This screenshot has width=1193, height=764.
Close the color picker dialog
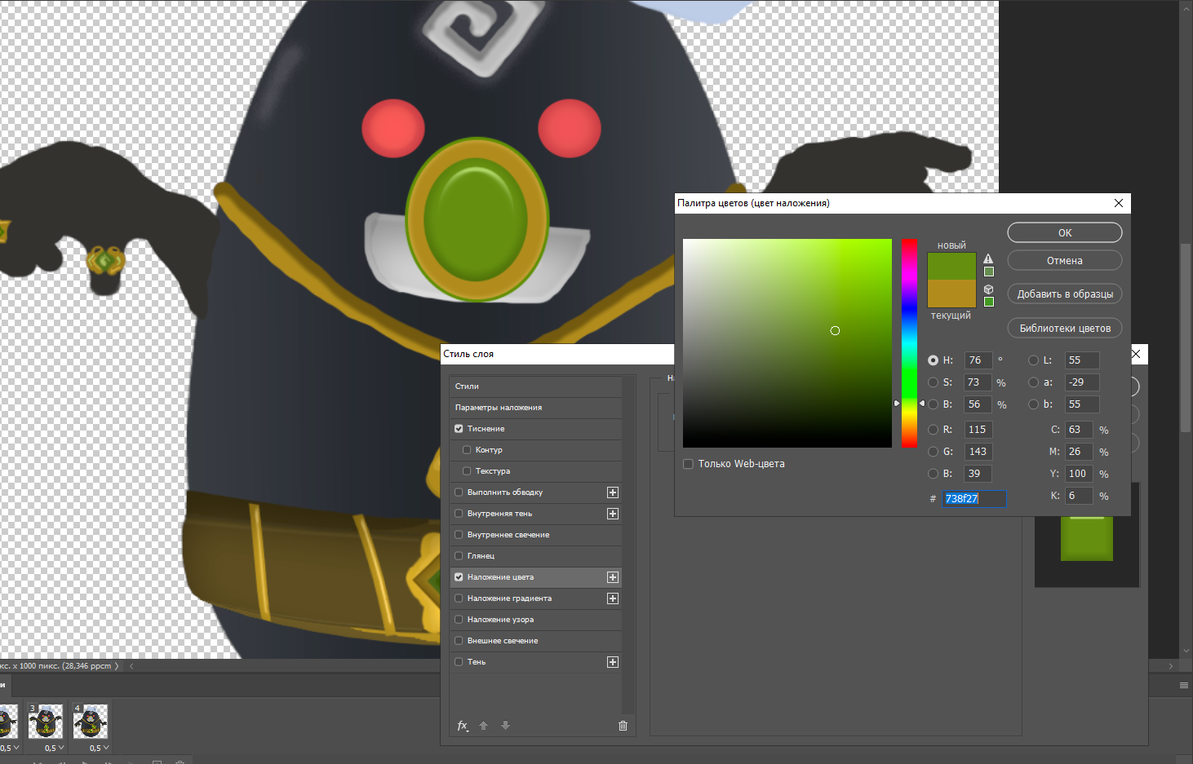[x=1119, y=203]
